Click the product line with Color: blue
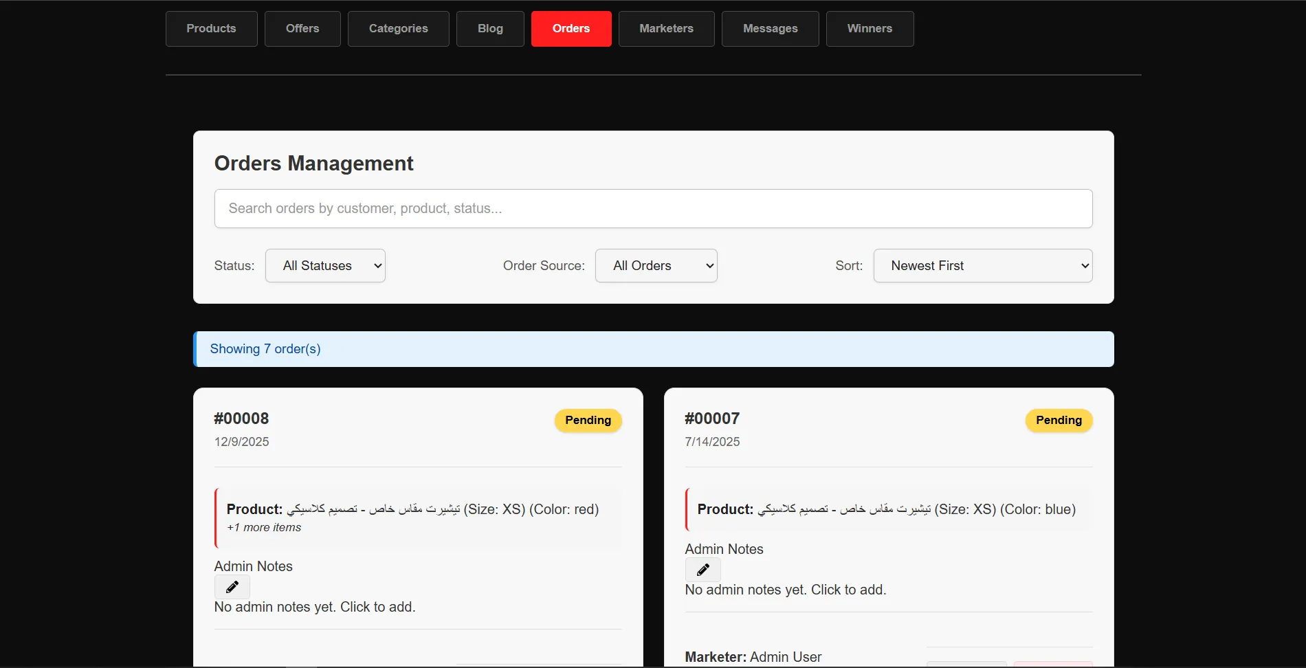This screenshot has height=668, width=1306. 887,509
